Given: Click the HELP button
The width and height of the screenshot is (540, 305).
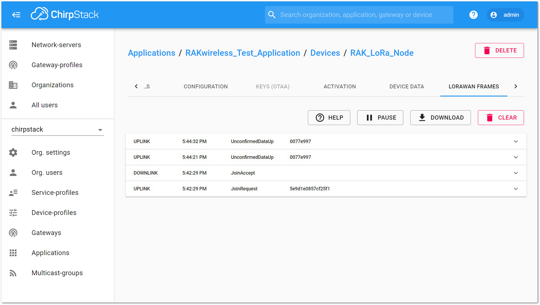Looking at the screenshot, I should click(x=329, y=118).
